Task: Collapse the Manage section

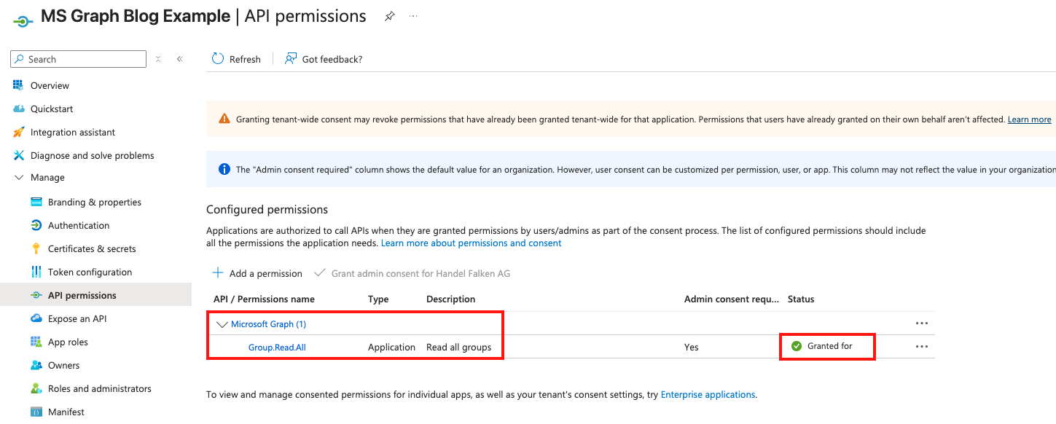Action: click(19, 178)
